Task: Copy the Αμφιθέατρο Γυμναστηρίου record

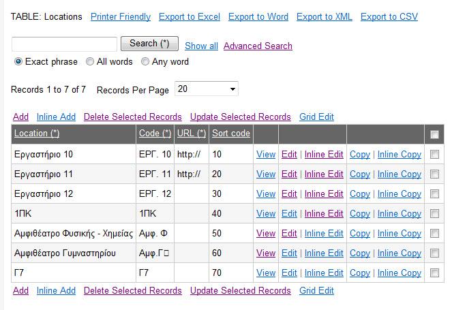Action: pos(360,253)
